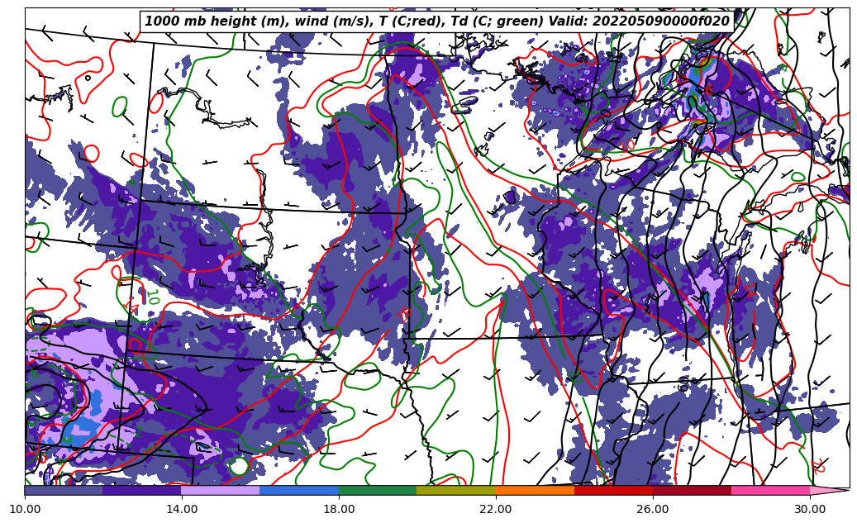Click the dark maroon 26–28 colorbar segment
Image resolution: width=857 pixels, height=523 pixels.
click(x=692, y=490)
